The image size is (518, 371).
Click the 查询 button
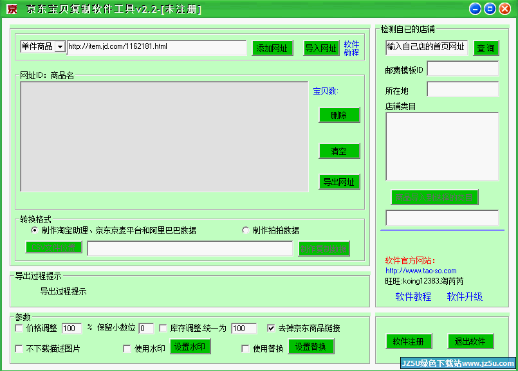(x=486, y=48)
